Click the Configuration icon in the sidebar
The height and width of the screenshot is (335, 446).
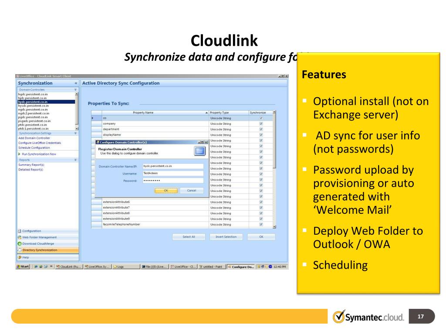click(20, 231)
